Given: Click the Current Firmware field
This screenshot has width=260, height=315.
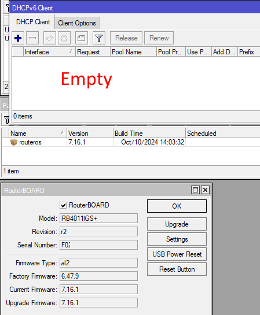Looking at the screenshot, I should coord(98,290).
